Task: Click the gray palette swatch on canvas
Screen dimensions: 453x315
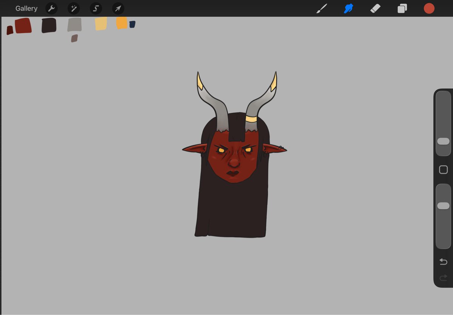Action: pos(74,25)
